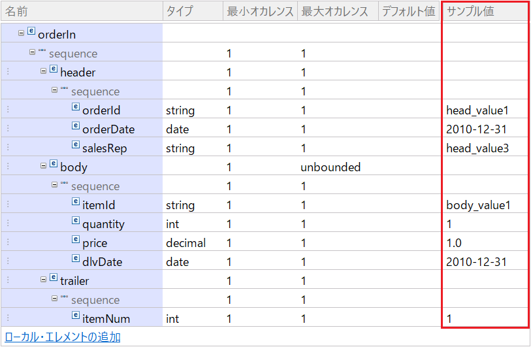Collapse the orderIn root element
The image size is (531, 347).
21,33
